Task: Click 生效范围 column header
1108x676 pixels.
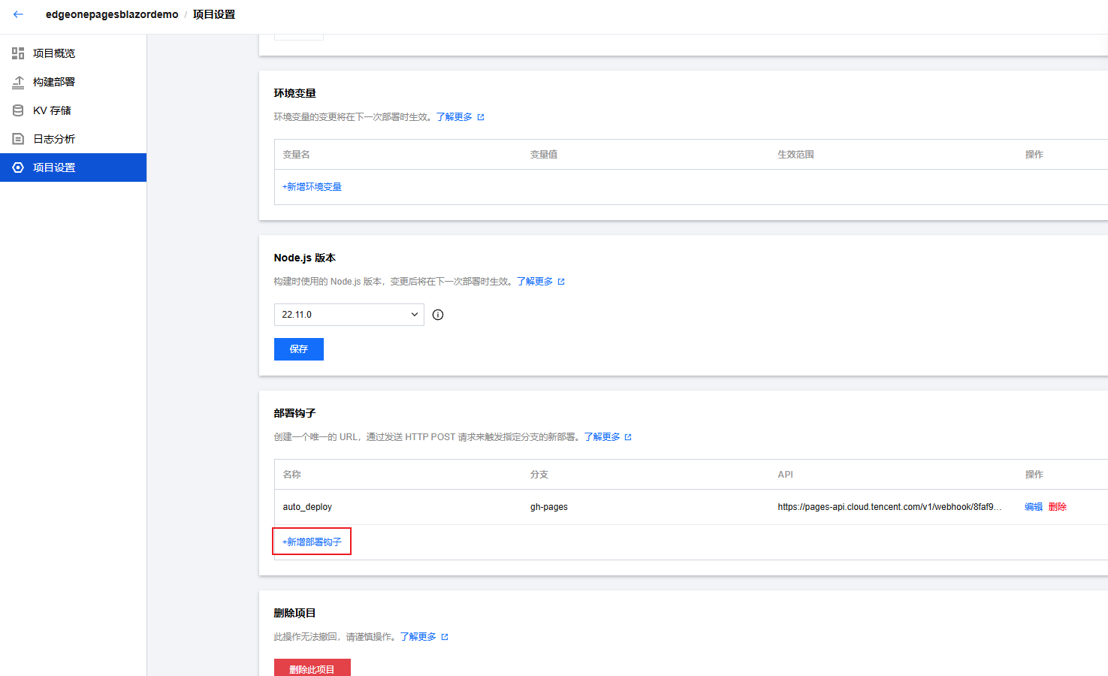Action: [x=796, y=155]
